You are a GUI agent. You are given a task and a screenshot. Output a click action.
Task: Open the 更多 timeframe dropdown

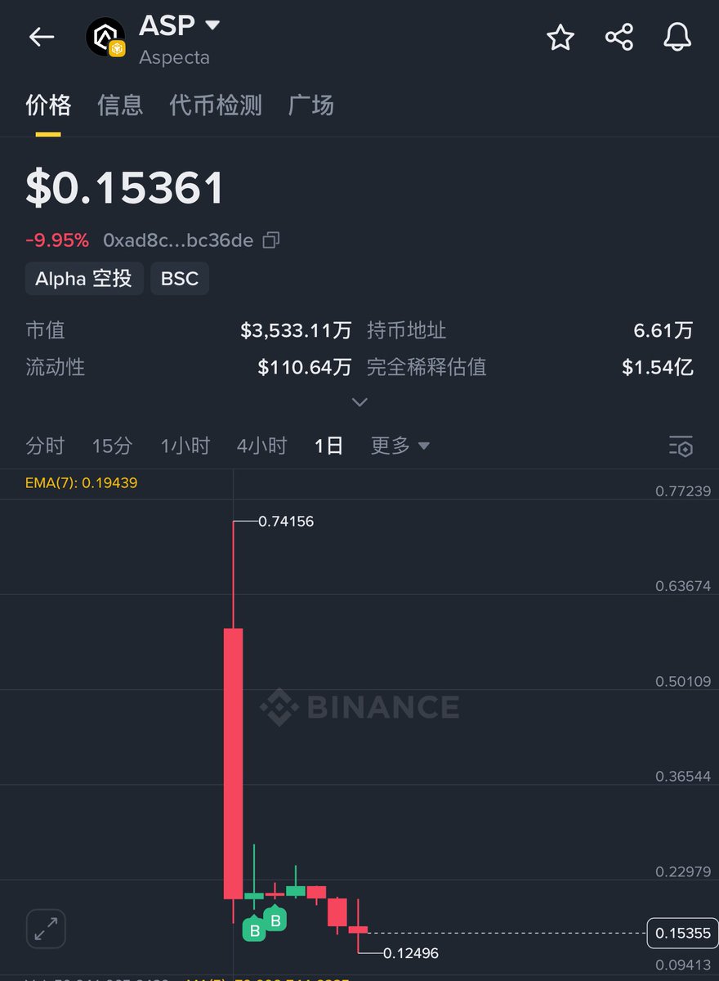[x=400, y=446]
